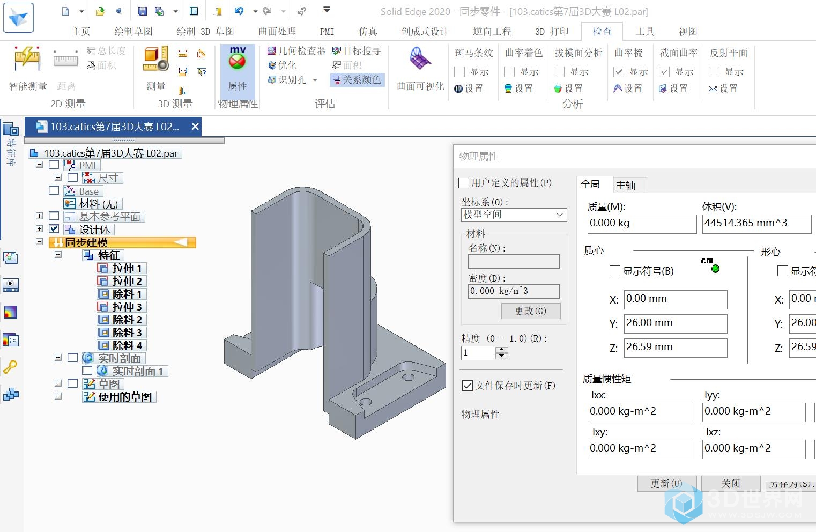This screenshot has width=816, height=532.
Task: Open 拔模面分析 settings
Action: 568,88
